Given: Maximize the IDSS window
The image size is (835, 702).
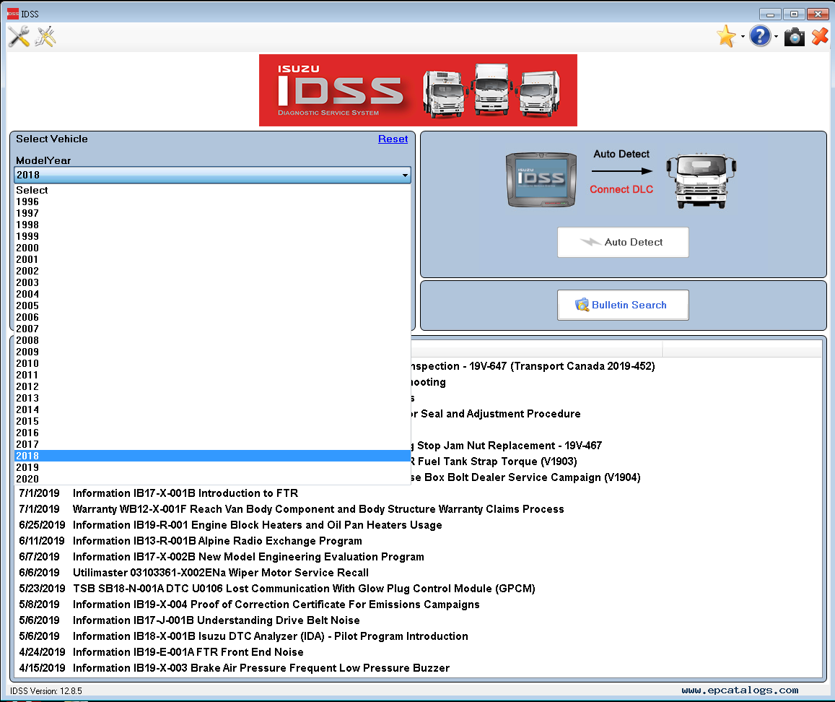Looking at the screenshot, I should tap(793, 14).
